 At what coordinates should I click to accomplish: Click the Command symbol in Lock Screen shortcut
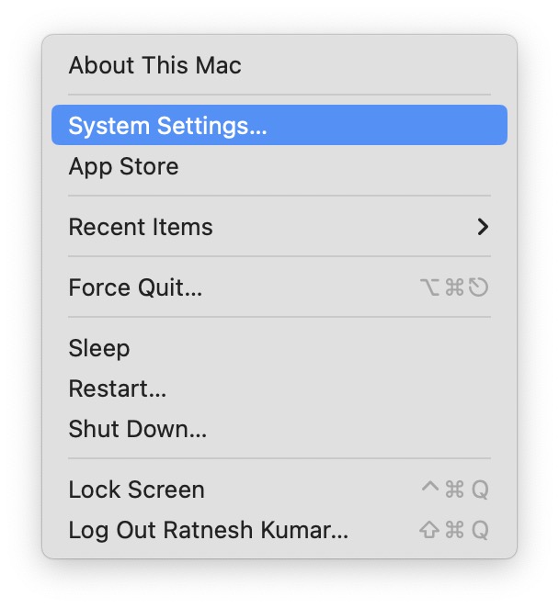(454, 490)
